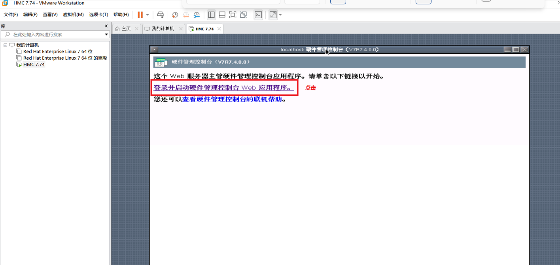The image size is (560, 265).
Task: Close the HMC 7.74 tab
Action: (x=219, y=29)
